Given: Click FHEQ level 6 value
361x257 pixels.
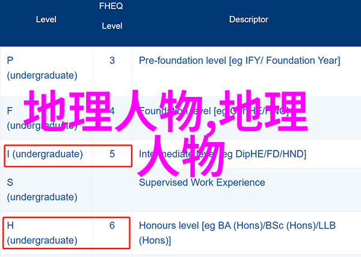Looking at the screenshot, I should [x=112, y=226].
